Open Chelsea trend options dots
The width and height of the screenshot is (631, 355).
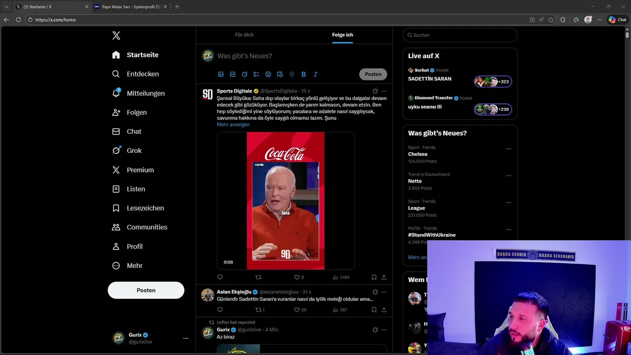click(x=509, y=149)
